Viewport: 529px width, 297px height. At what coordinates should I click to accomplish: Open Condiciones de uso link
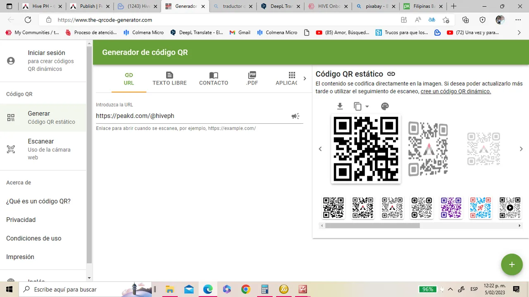pos(33,238)
